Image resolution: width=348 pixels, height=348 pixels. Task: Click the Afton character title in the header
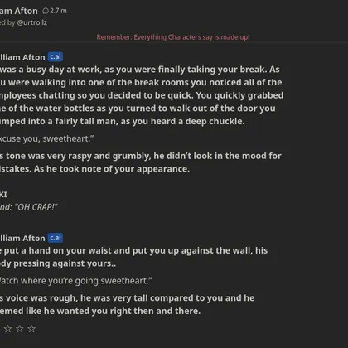[19, 12]
